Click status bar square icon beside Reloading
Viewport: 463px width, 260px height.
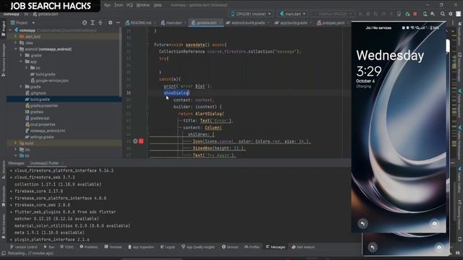click(4, 253)
